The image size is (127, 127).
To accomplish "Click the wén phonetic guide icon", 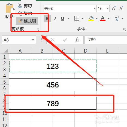I will coord(117,18).
